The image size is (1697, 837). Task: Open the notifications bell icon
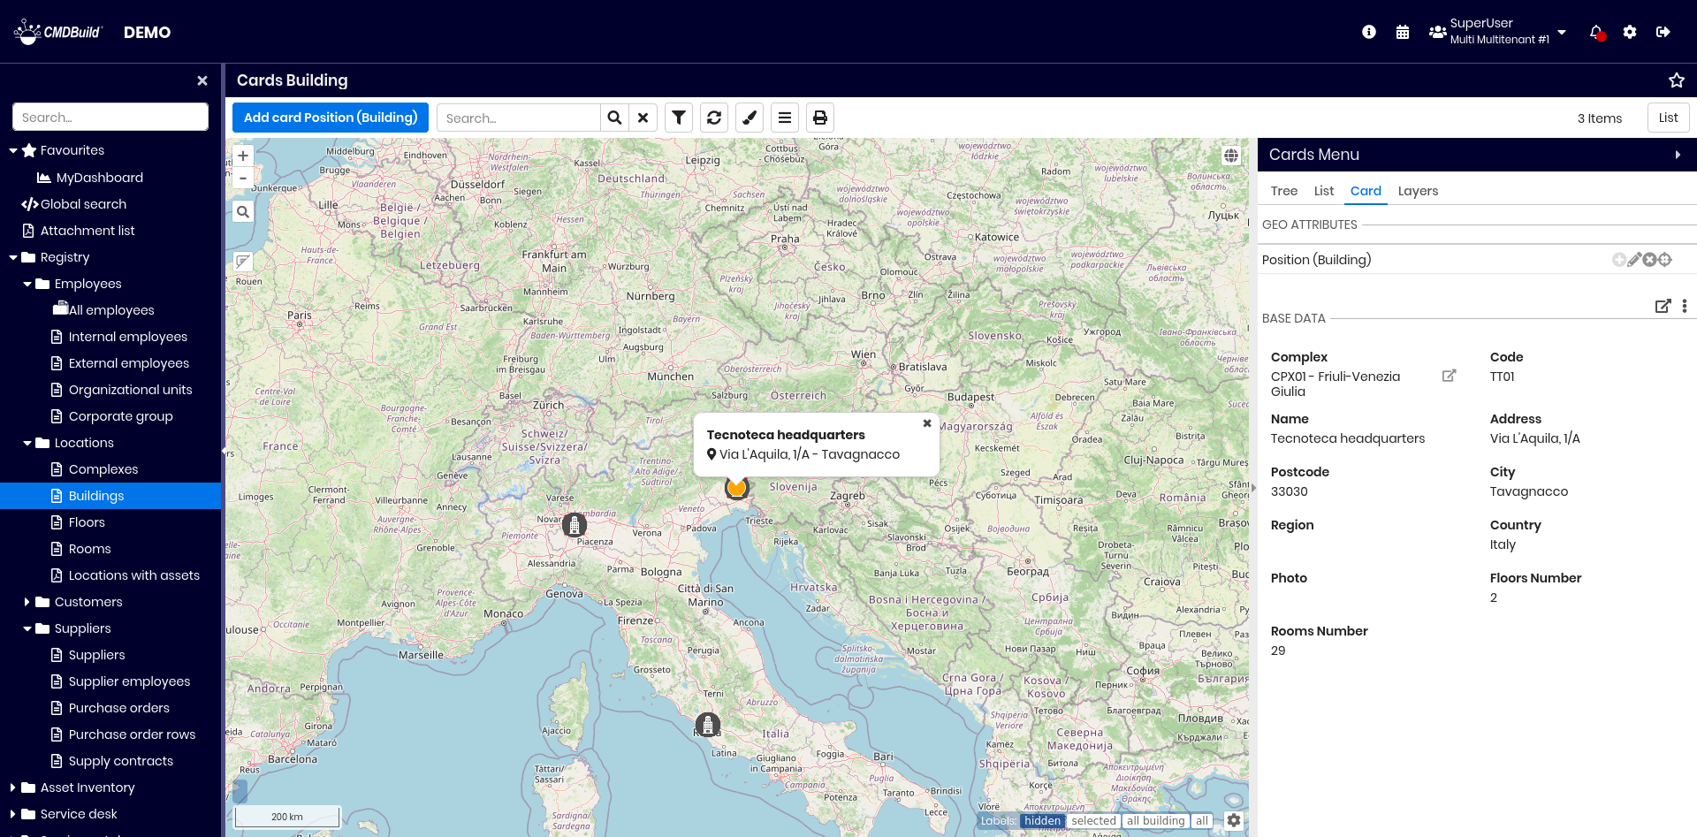[1596, 32]
